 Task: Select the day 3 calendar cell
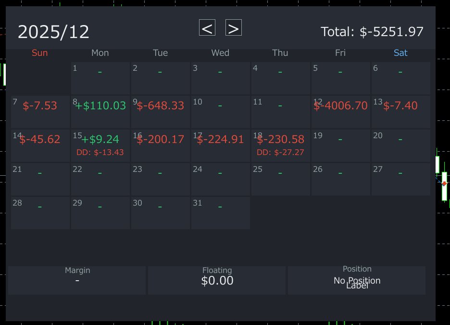pyautogui.click(x=221, y=78)
